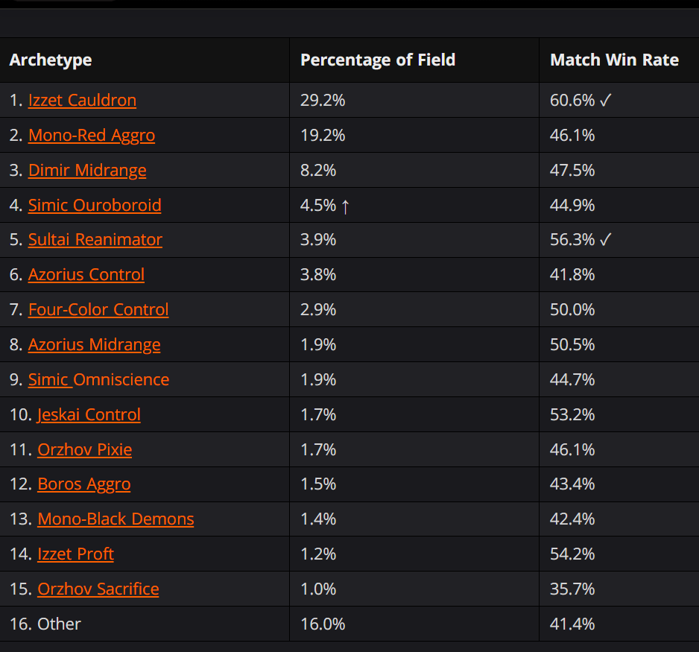This screenshot has width=699, height=652.
Task: Open the Four-Color Control link
Action: pos(98,309)
